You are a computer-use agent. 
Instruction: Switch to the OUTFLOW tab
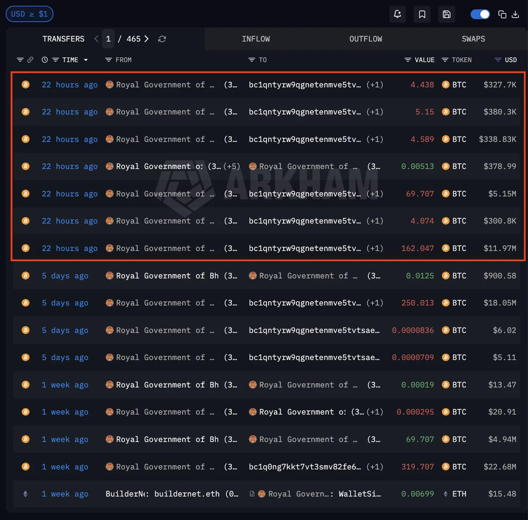coord(365,39)
